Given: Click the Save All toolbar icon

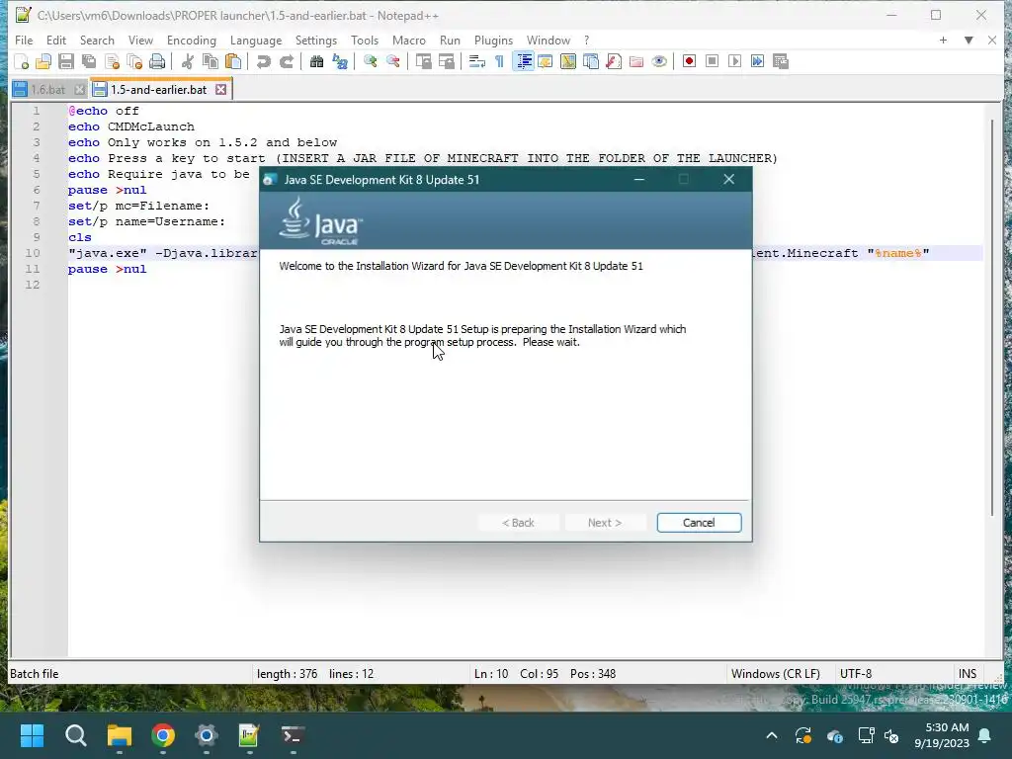Looking at the screenshot, I should (89, 61).
